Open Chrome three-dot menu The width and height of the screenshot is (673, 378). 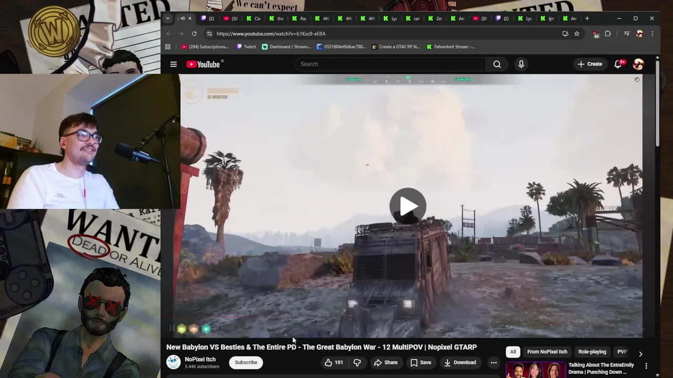click(652, 34)
